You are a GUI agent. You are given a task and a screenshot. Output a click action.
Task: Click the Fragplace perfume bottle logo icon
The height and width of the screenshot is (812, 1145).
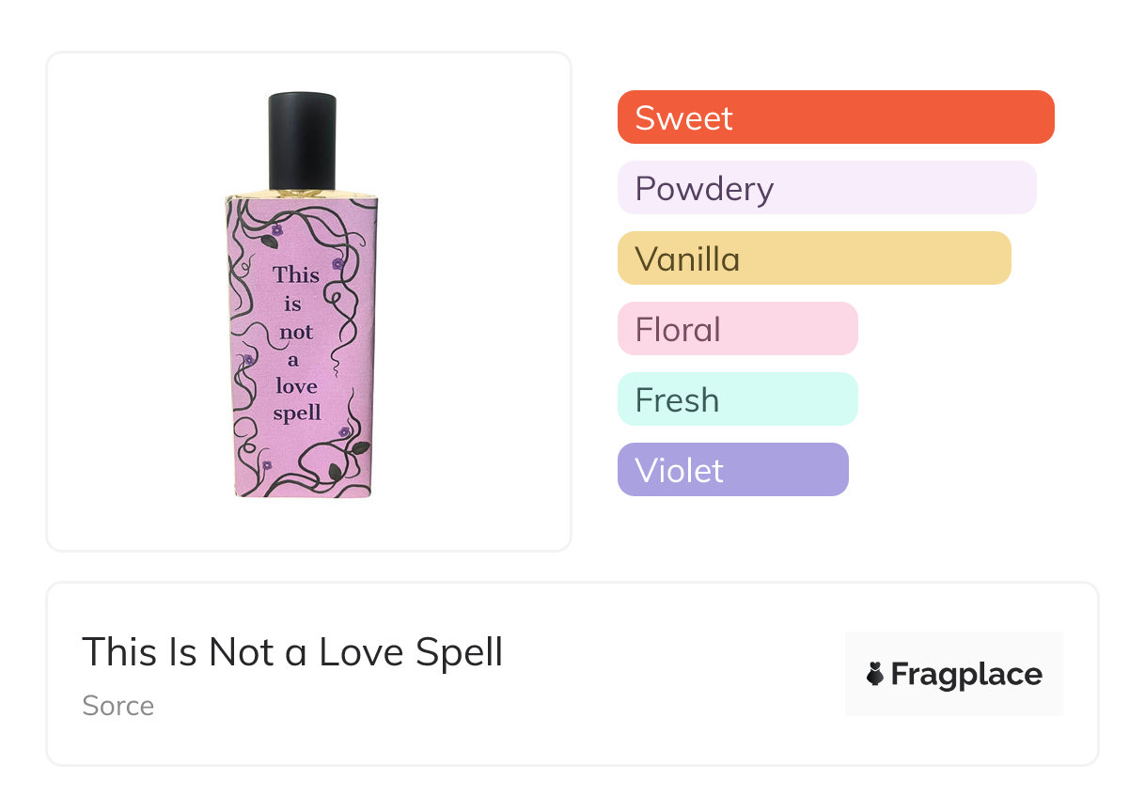pyautogui.click(x=875, y=674)
